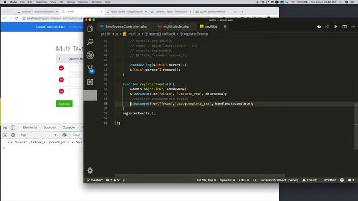Click Prettier status bar item
This screenshot has width=358, height=201.
(330, 180)
